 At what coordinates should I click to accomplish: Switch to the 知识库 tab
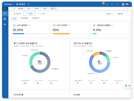36,8
